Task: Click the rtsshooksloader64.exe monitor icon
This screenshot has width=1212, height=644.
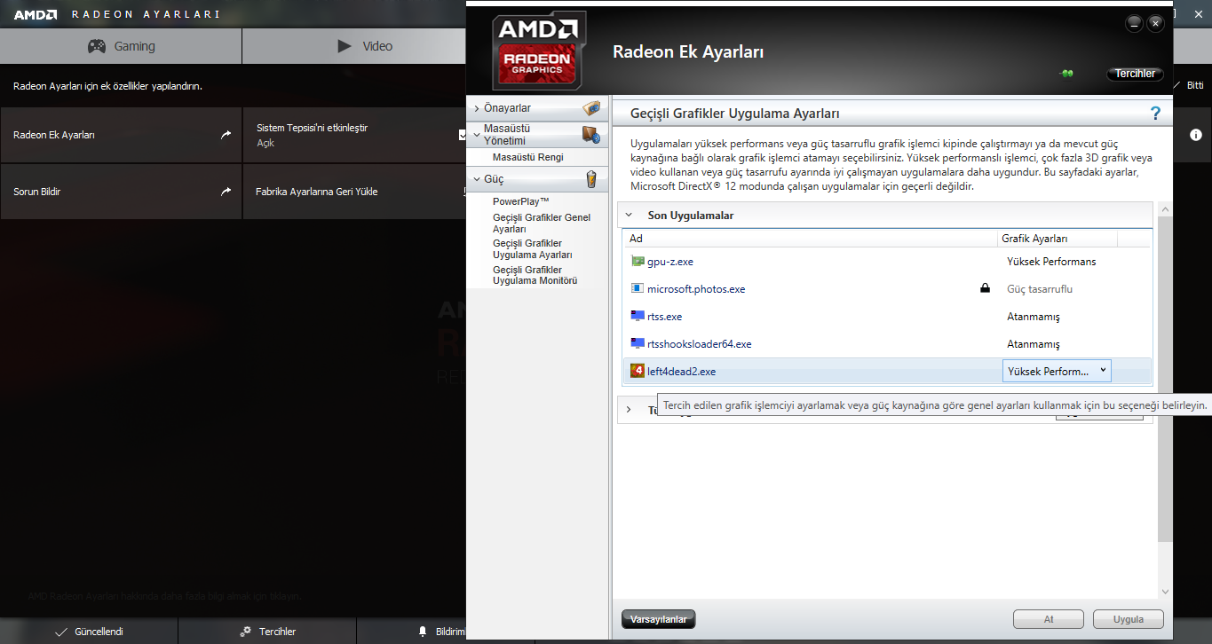Action: (x=637, y=344)
